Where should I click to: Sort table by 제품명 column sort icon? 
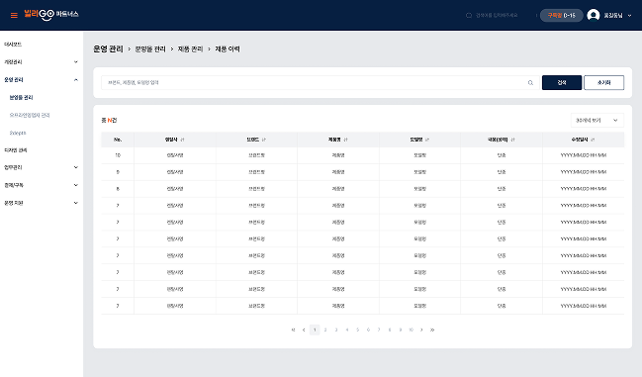(x=345, y=140)
